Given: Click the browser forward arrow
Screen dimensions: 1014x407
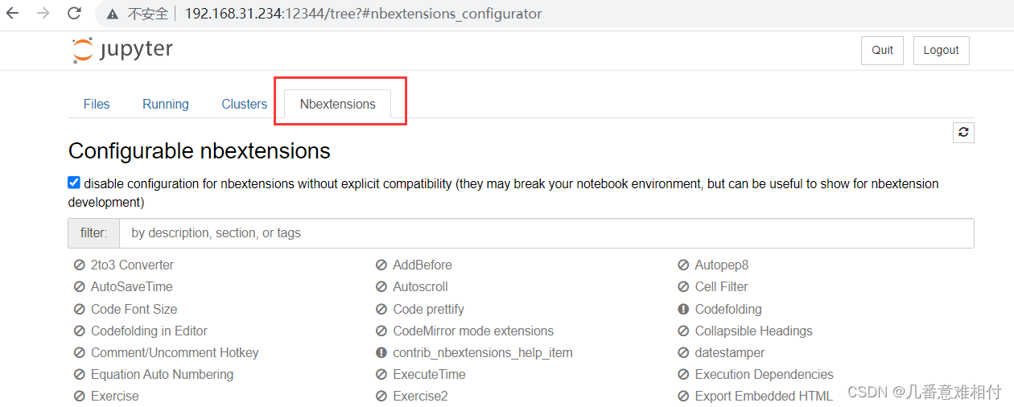Looking at the screenshot, I should click(x=43, y=14).
